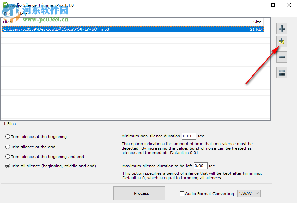
Task: Enable Audio Format Converting checkbox
Action: 182,193
